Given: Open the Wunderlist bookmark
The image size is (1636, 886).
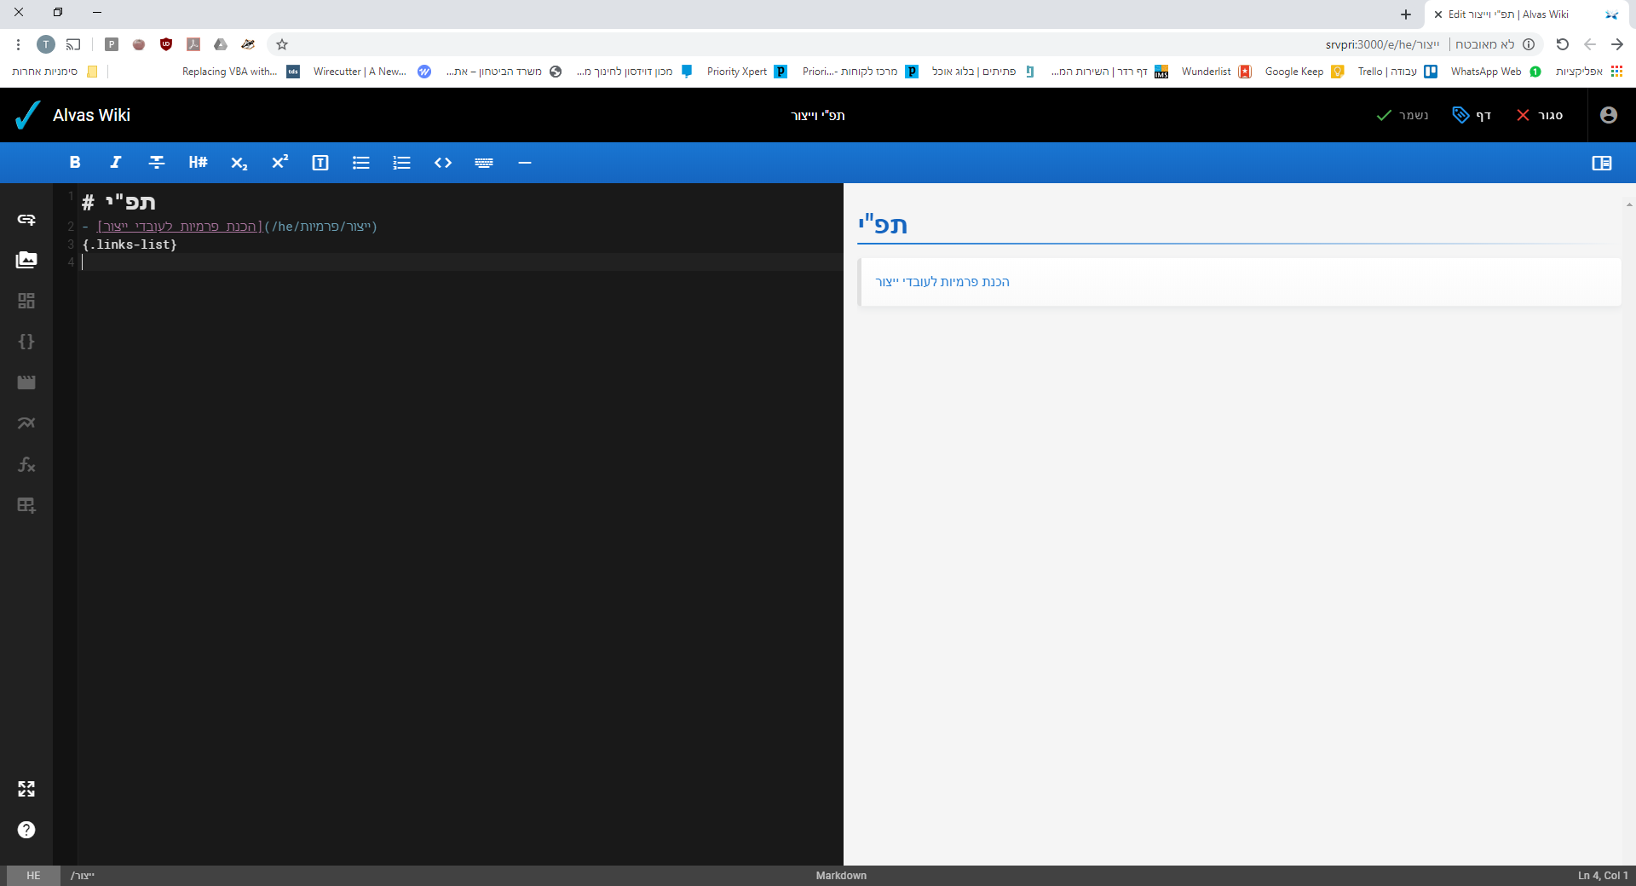Looking at the screenshot, I should [x=1216, y=72].
